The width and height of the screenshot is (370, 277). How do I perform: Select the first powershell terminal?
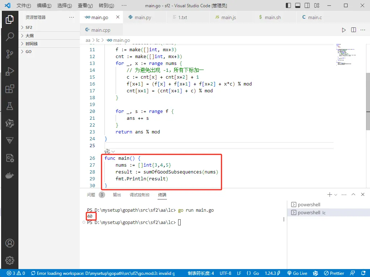(x=328, y=205)
